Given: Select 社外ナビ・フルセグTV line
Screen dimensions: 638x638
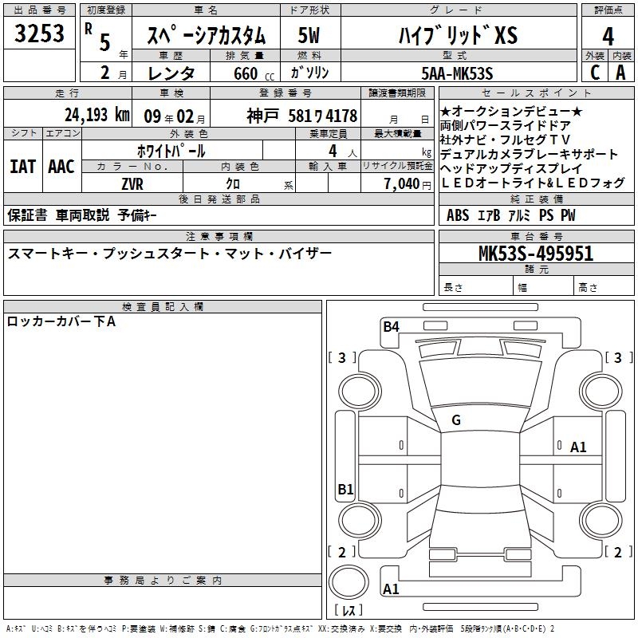Looking at the screenshot, I should [506, 140].
